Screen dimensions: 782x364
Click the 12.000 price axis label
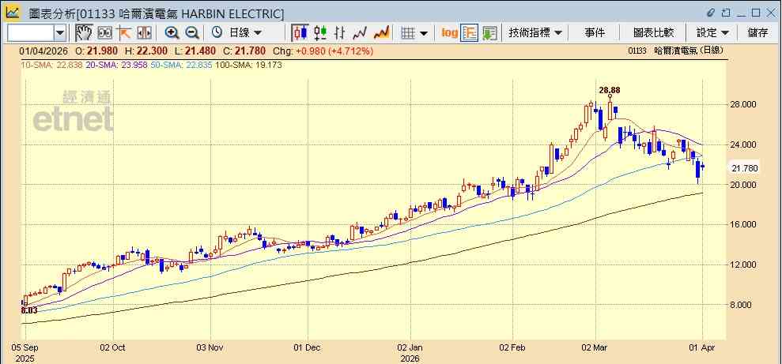click(745, 265)
